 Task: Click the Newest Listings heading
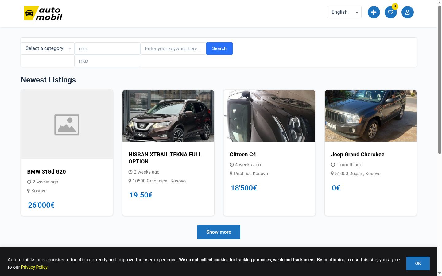[x=48, y=80]
